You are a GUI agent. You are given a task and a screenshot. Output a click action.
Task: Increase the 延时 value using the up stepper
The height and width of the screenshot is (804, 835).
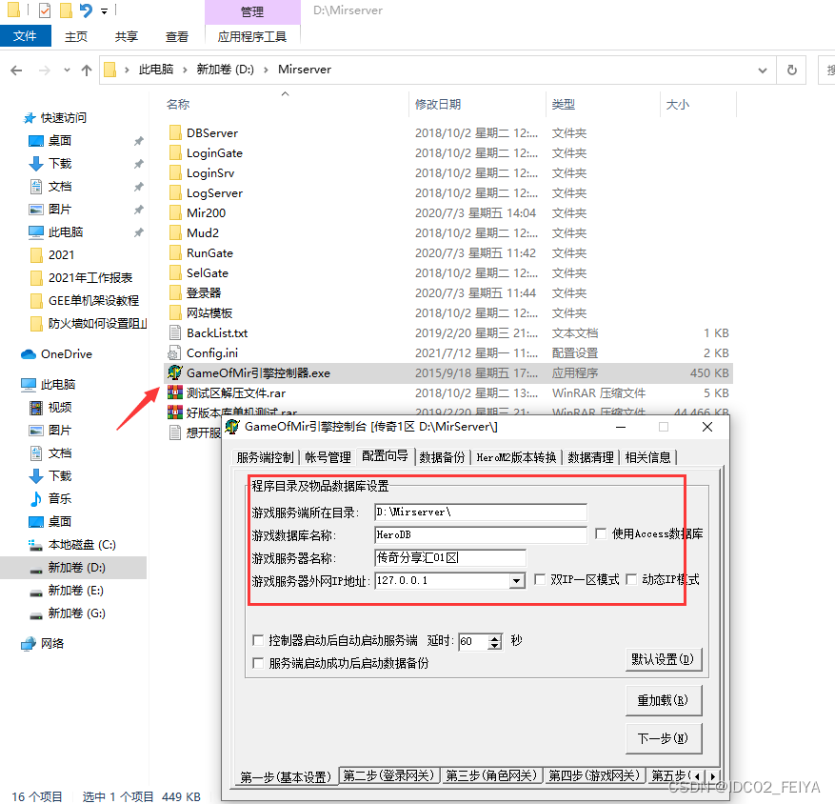(494, 636)
